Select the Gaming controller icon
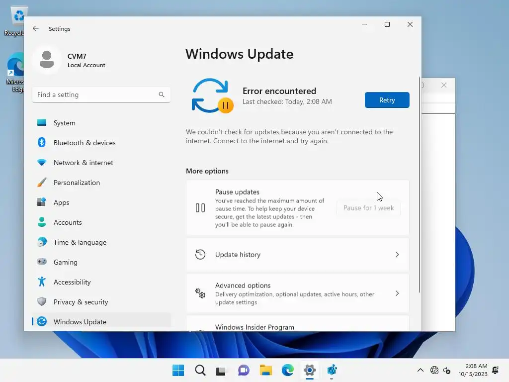 pyautogui.click(x=42, y=262)
